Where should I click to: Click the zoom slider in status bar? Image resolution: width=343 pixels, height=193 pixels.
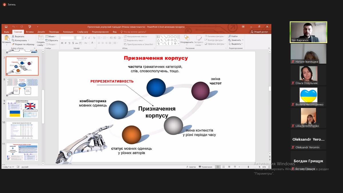(x=248, y=167)
